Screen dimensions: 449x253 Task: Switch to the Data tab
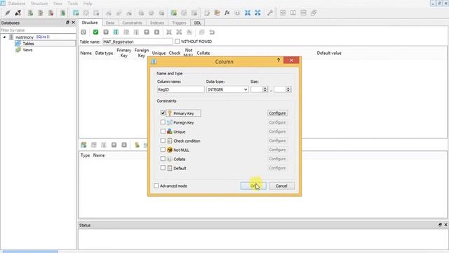click(110, 22)
